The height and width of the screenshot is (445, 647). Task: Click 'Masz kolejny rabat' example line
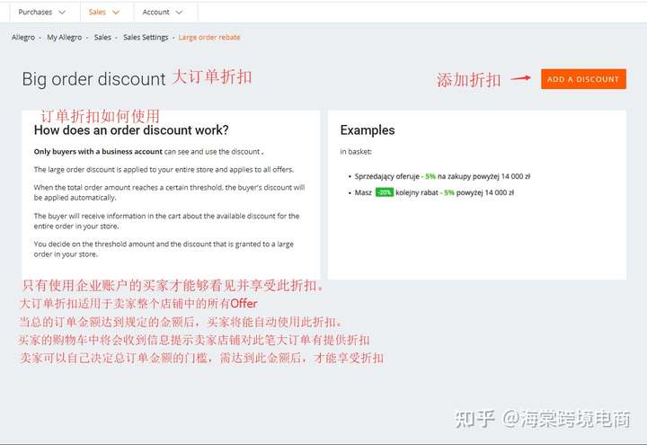[434, 192]
